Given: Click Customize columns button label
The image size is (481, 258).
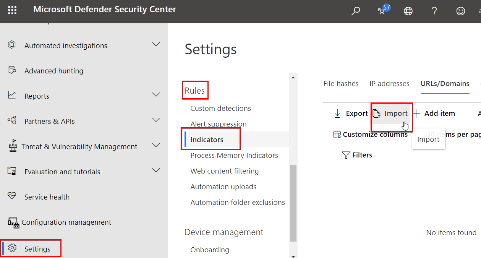Looking at the screenshot, I should [375, 134].
